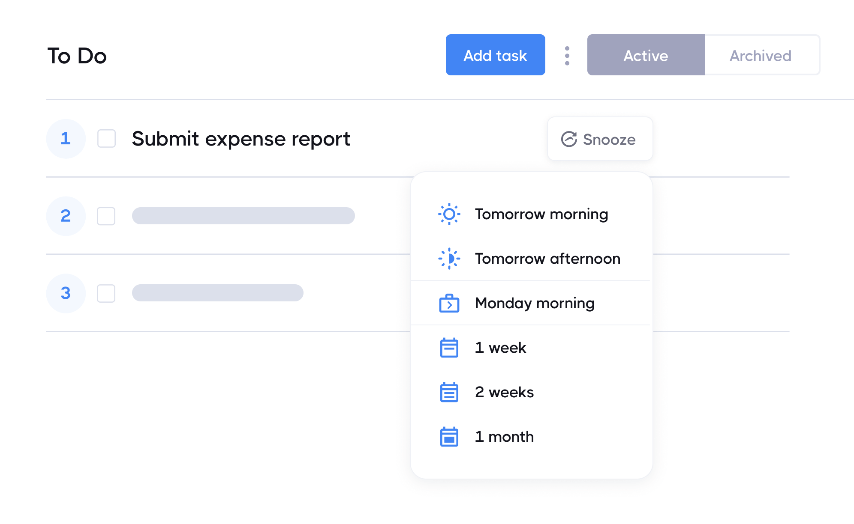854x524 pixels.
Task: Click the number 1 task badge
Action: click(x=66, y=139)
